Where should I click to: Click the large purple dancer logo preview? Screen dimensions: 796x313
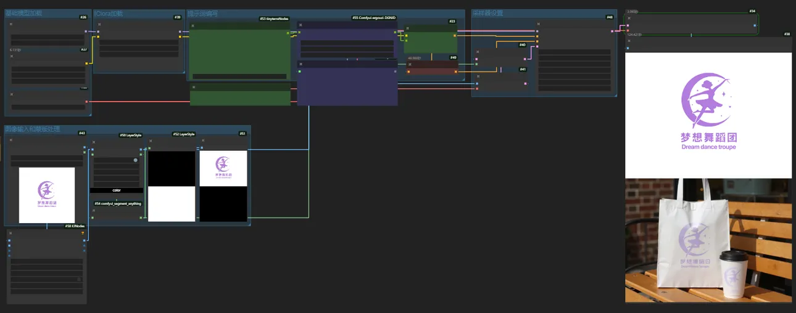click(x=708, y=115)
